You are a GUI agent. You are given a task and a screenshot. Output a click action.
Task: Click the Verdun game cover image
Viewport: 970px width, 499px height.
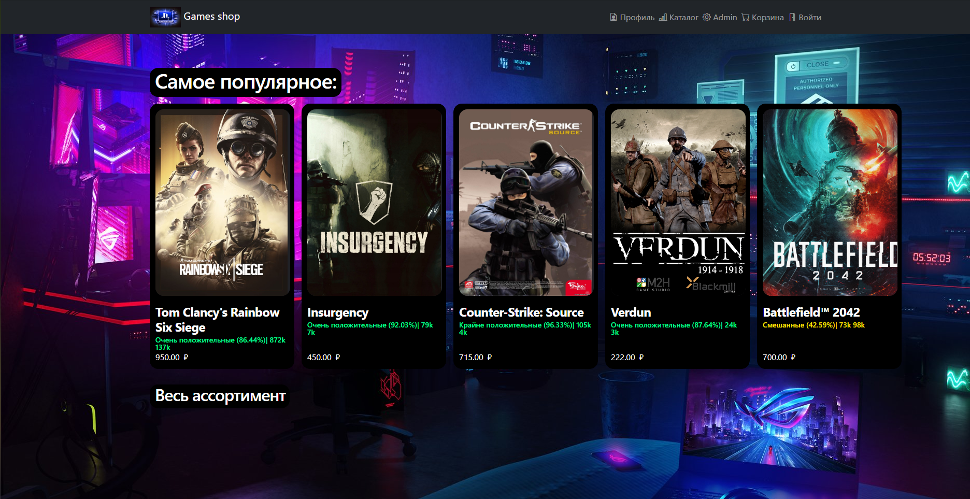[x=677, y=202]
